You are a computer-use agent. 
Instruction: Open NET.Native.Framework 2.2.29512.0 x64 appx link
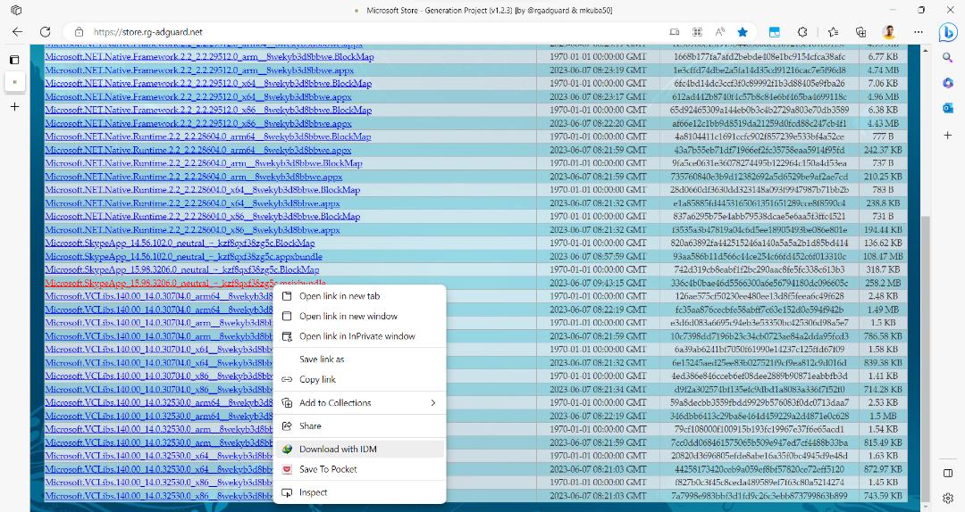pyautogui.click(x=198, y=96)
